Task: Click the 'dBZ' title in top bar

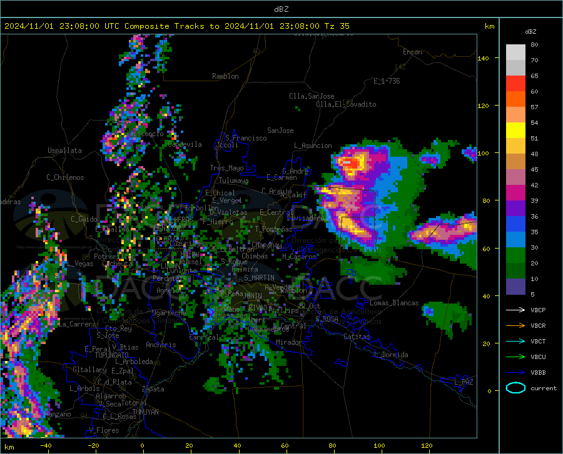Action: (x=281, y=9)
